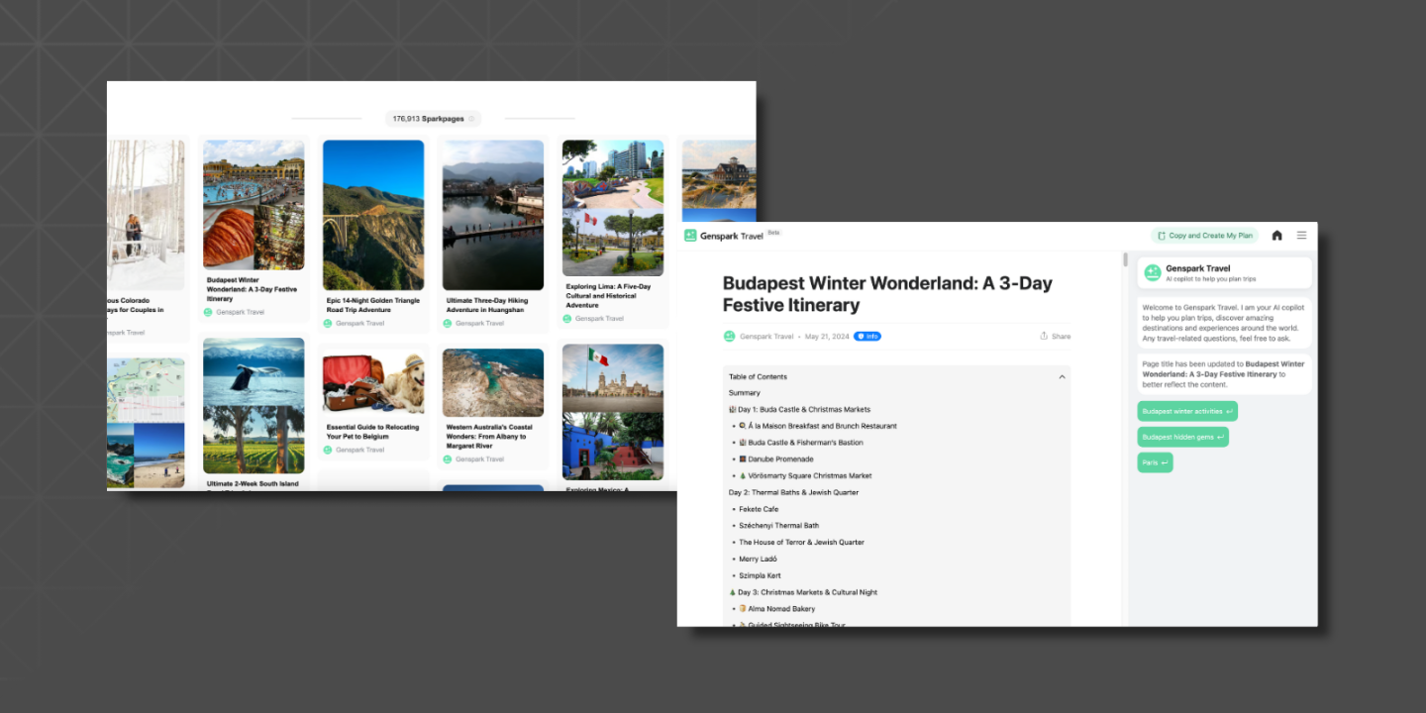
Task: Click the 176,913 Sparkpages counter
Action: [x=434, y=119]
